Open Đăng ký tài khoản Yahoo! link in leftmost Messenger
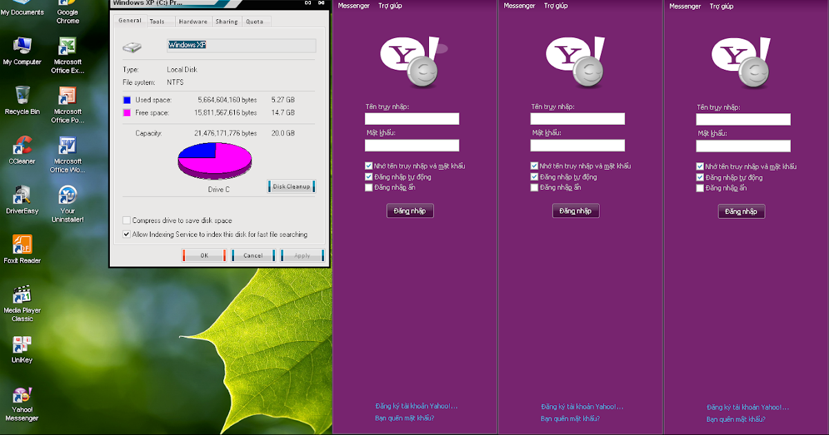 [x=417, y=406]
